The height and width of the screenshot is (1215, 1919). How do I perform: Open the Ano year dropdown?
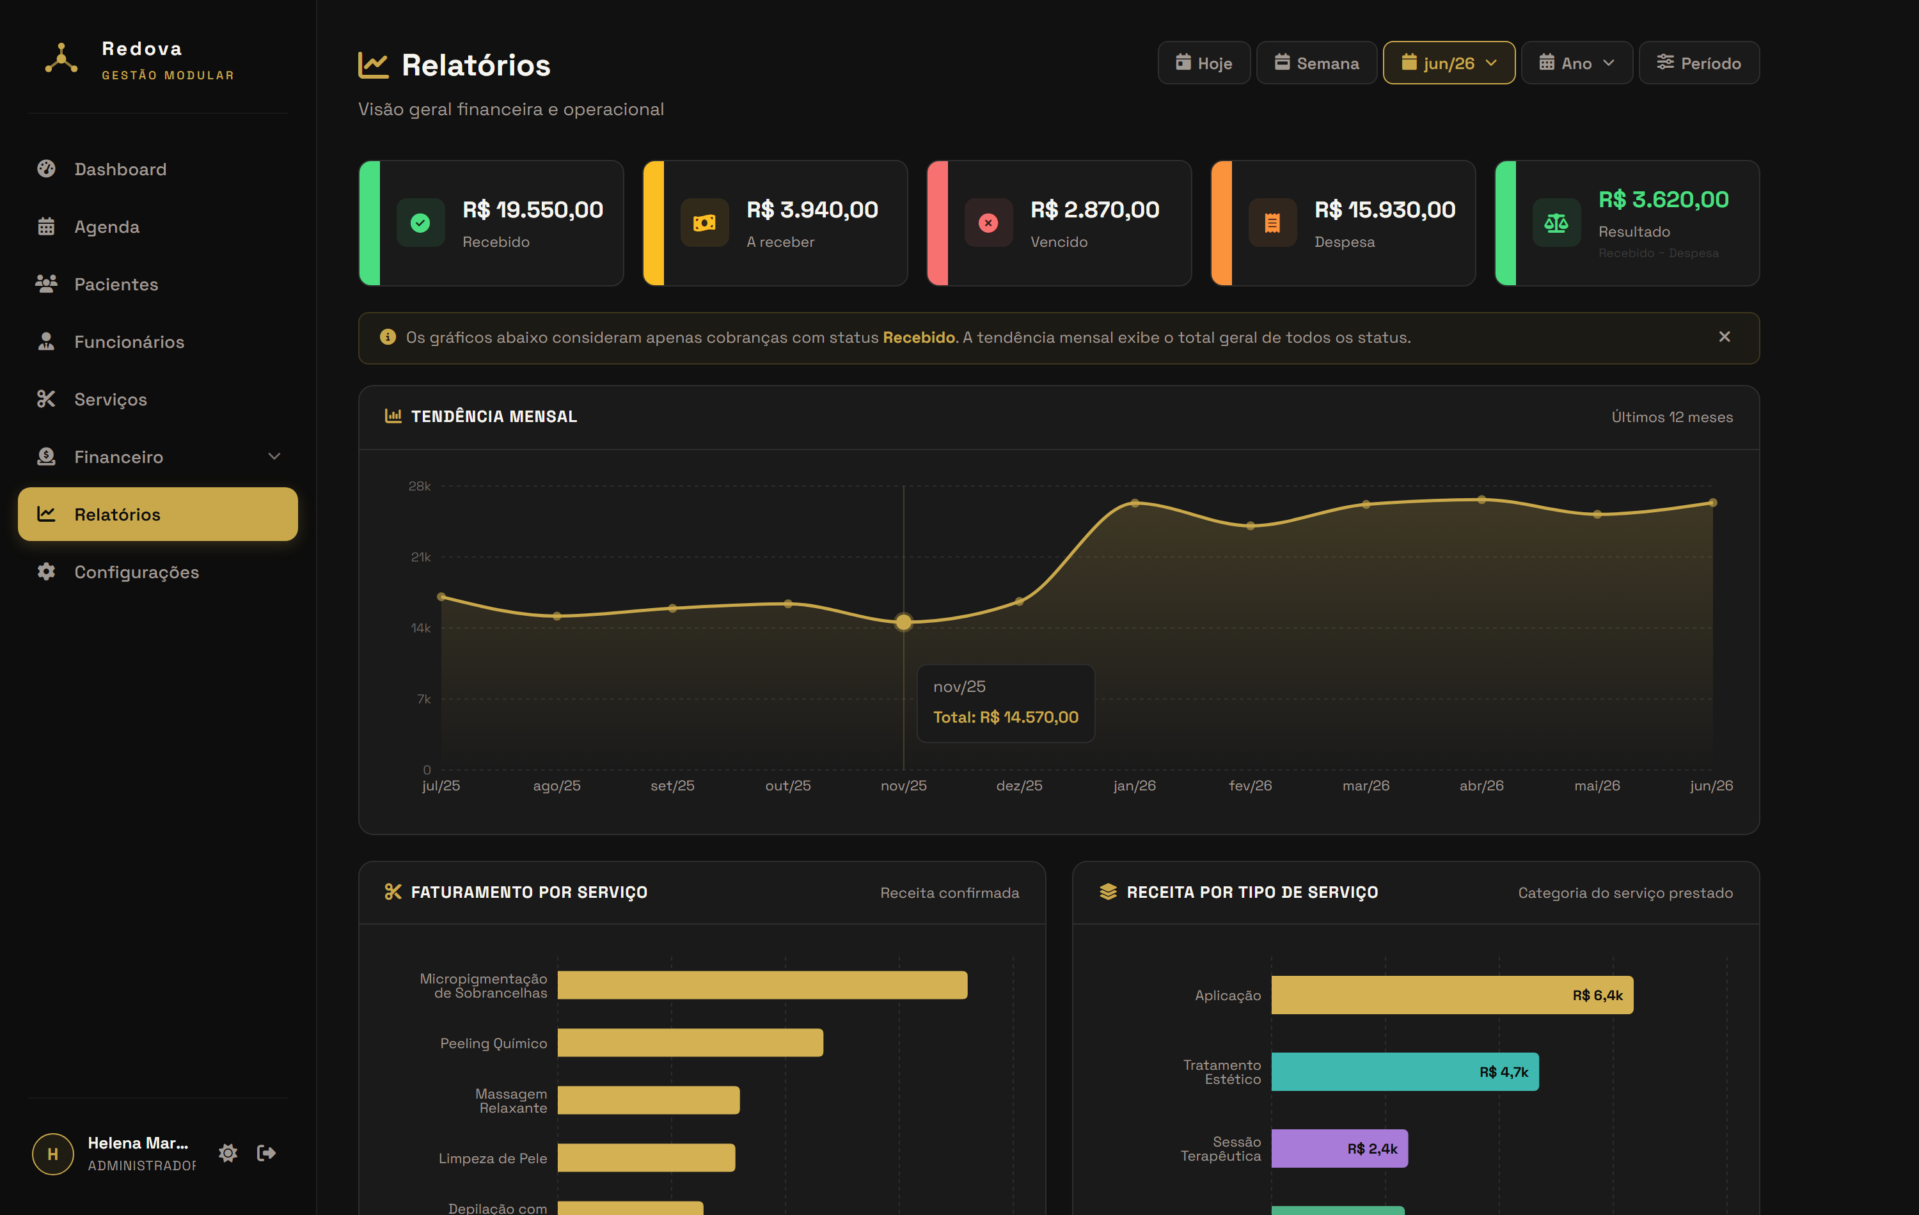(x=1575, y=63)
